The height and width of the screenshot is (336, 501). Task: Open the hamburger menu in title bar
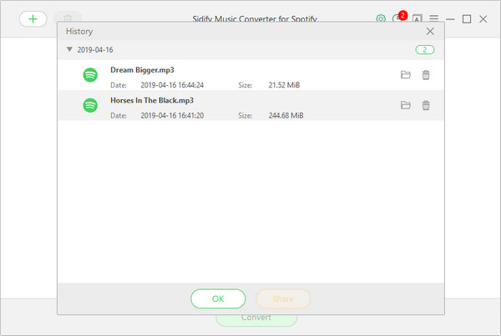(433, 18)
